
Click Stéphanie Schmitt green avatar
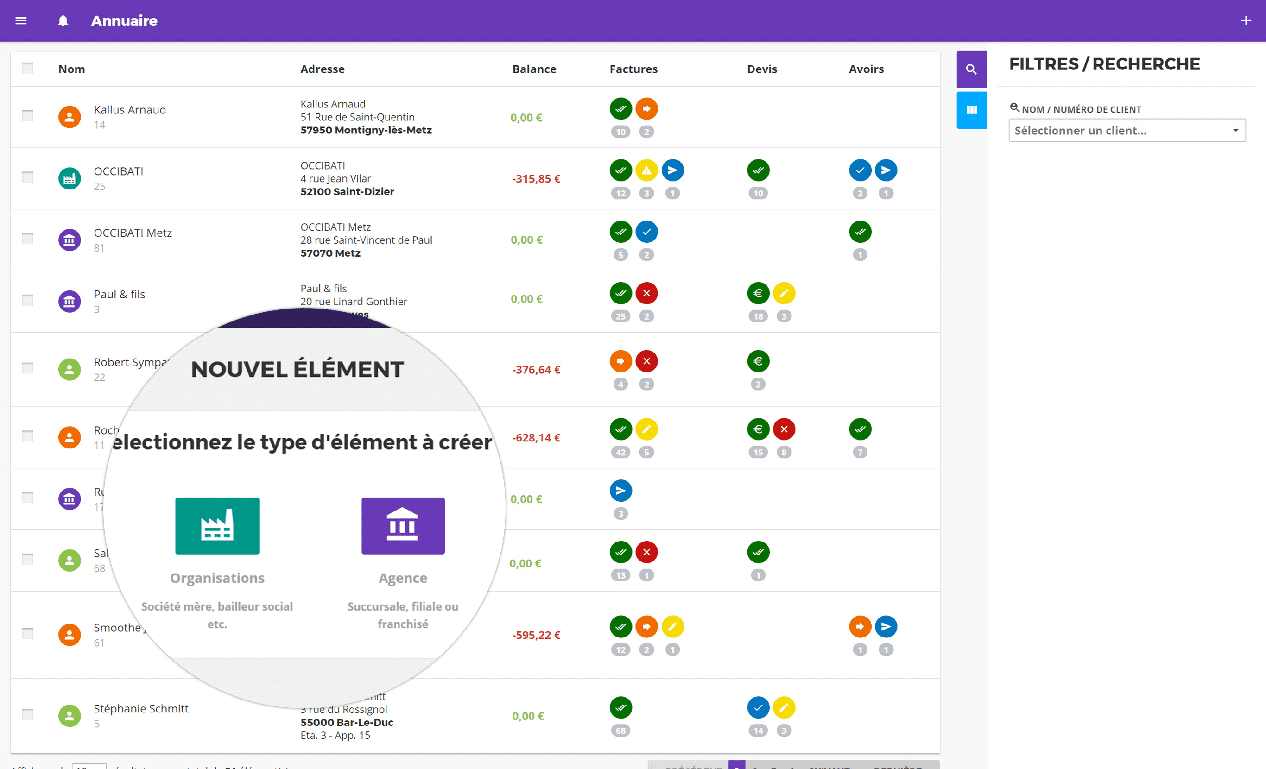coord(70,716)
